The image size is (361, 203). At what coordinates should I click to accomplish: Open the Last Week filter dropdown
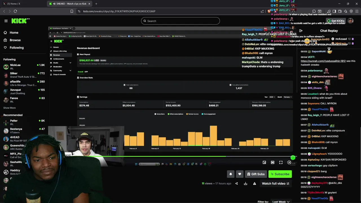(281, 202)
